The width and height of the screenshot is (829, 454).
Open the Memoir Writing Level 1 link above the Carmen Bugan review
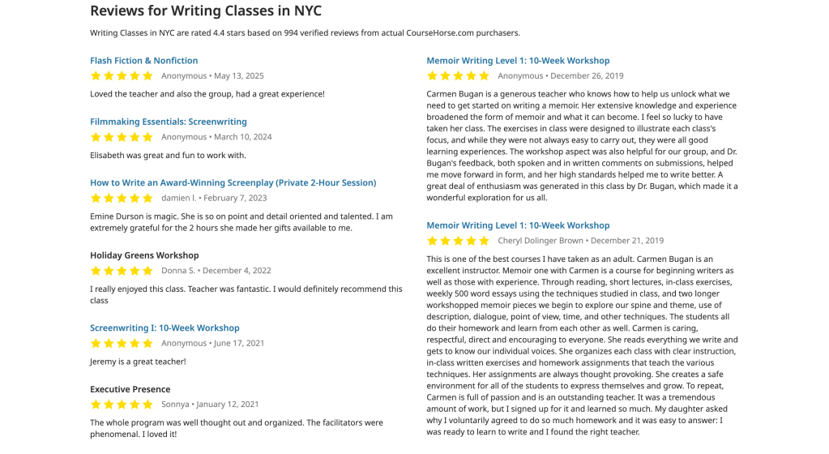(518, 61)
